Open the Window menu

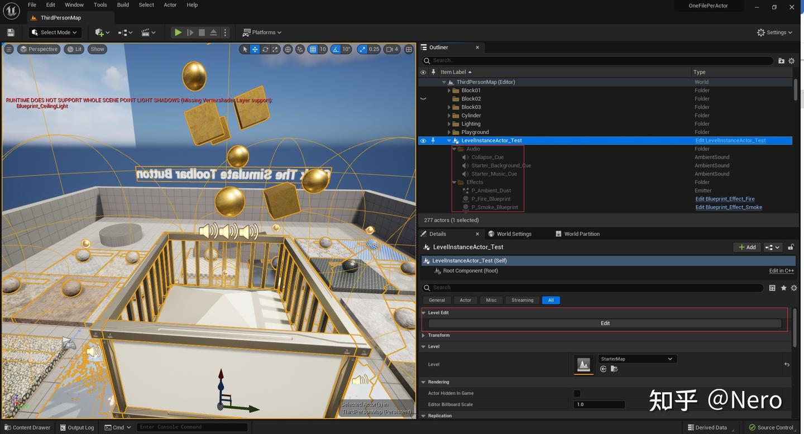tap(73, 5)
